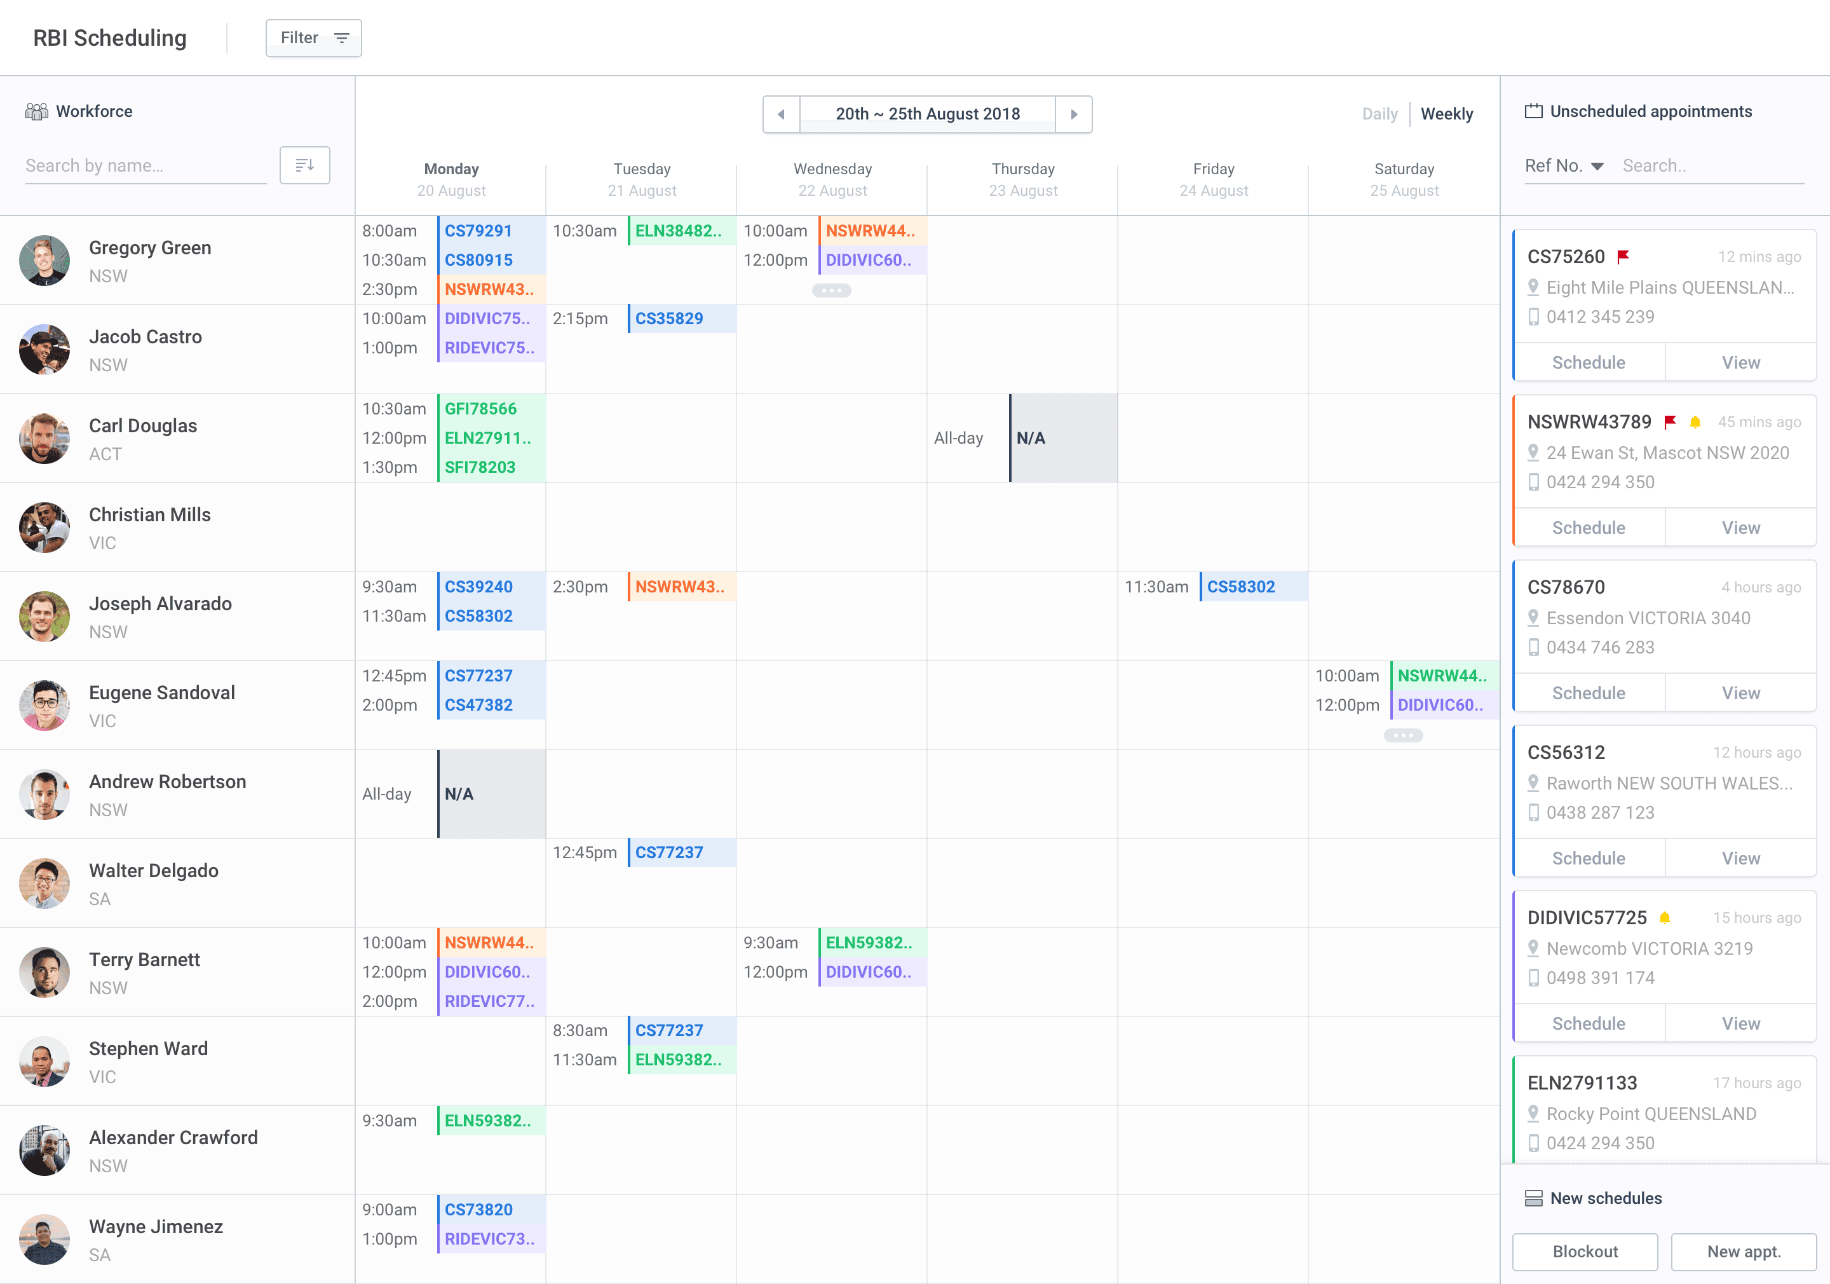Screen dimensions: 1830x1284
Task: Select the Weekly view tab
Action: pyautogui.click(x=1447, y=113)
